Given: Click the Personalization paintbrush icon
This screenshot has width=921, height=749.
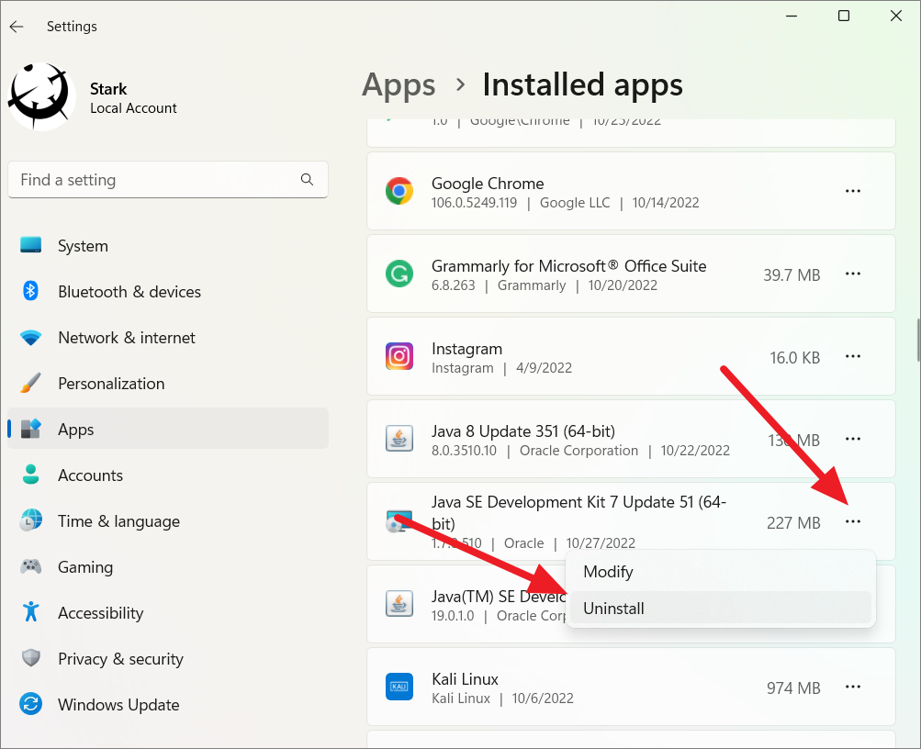Looking at the screenshot, I should pyautogui.click(x=30, y=383).
